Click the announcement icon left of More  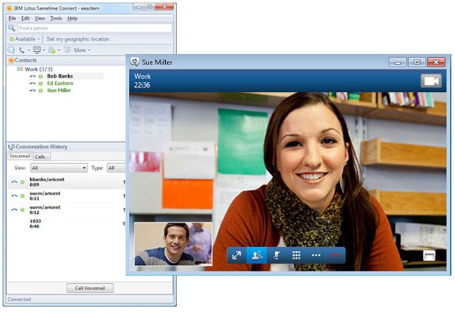[x=67, y=50]
